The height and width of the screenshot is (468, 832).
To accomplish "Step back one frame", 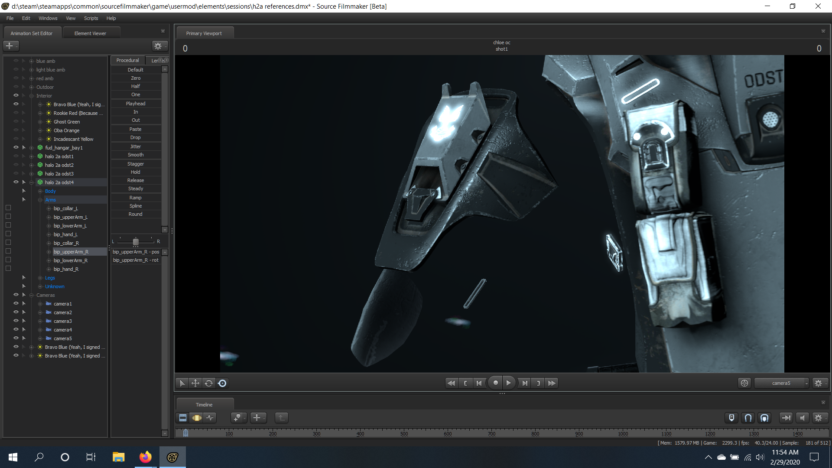I will pyautogui.click(x=479, y=383).
